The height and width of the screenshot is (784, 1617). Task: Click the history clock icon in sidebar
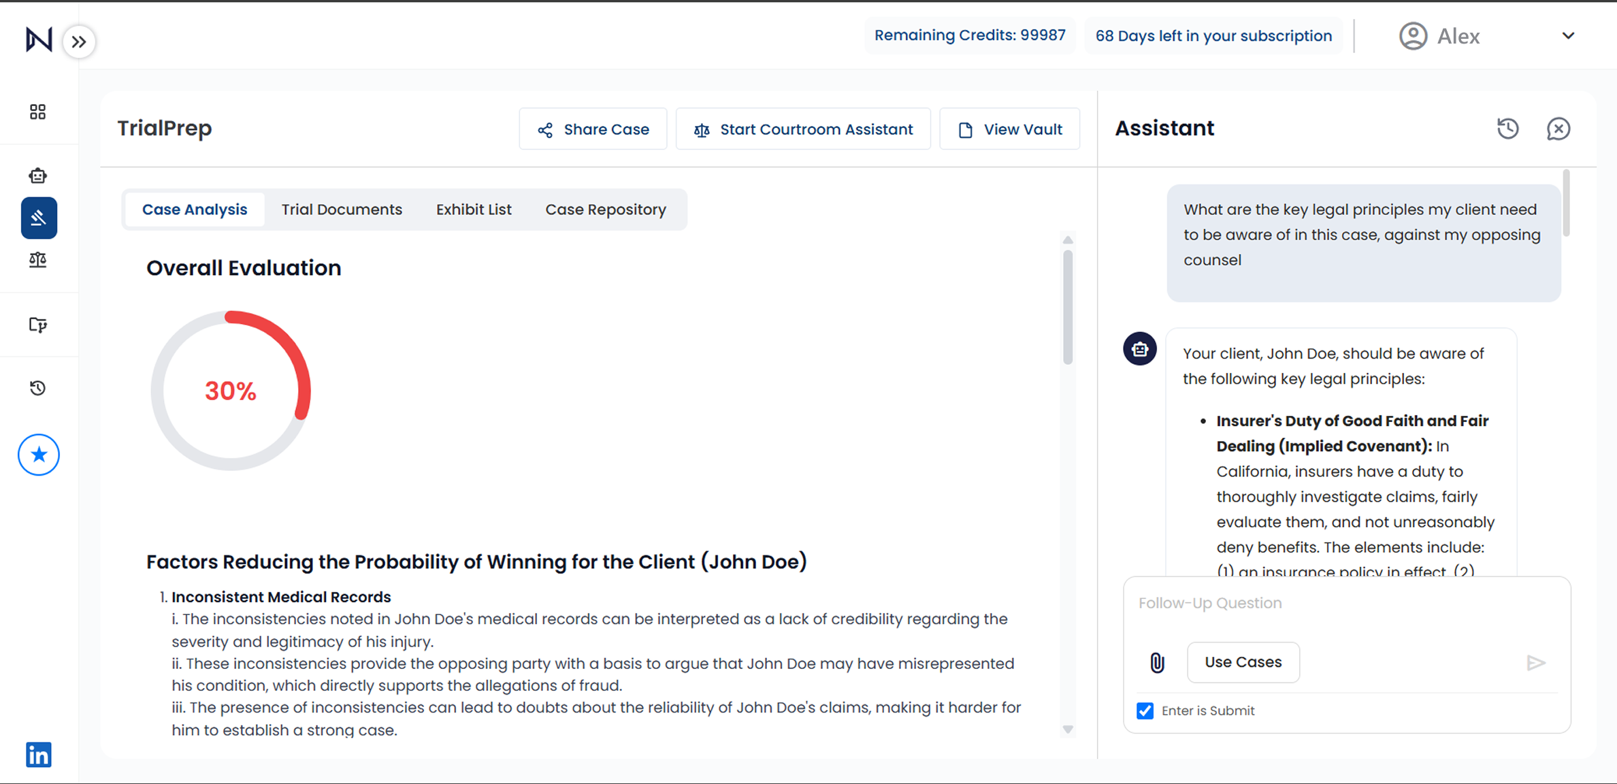(38, 388)
